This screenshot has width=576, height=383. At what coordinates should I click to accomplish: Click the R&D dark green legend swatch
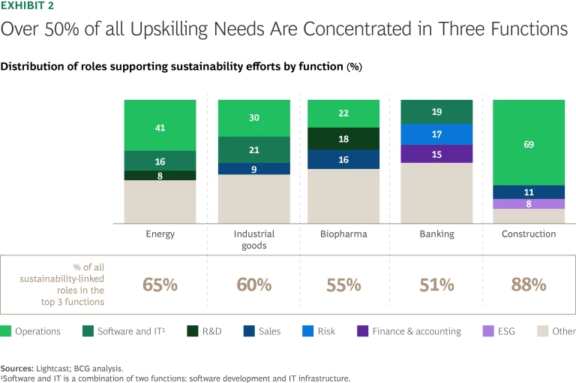(x=193, y=331)
